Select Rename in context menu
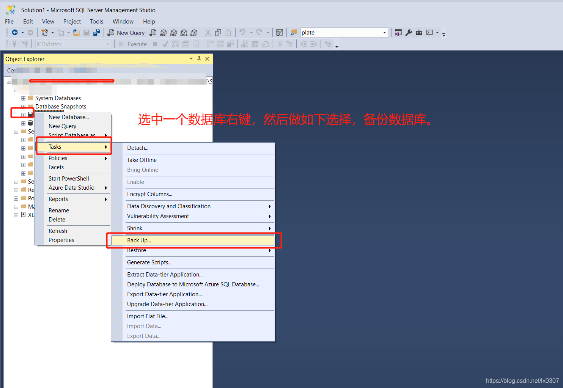 [73, 210]
